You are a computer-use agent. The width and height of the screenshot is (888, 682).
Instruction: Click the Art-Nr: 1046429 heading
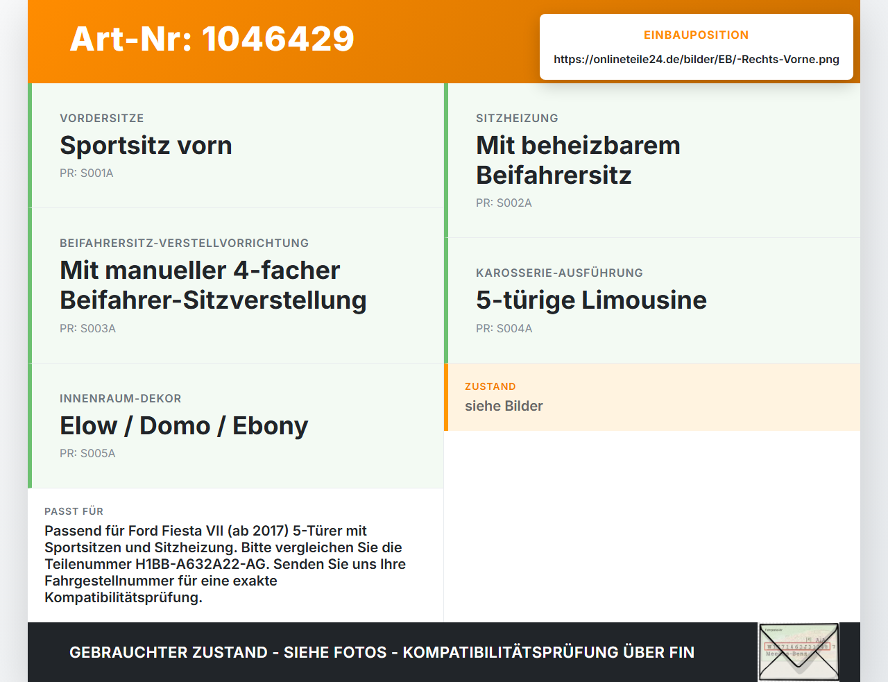tap(212, 39)
